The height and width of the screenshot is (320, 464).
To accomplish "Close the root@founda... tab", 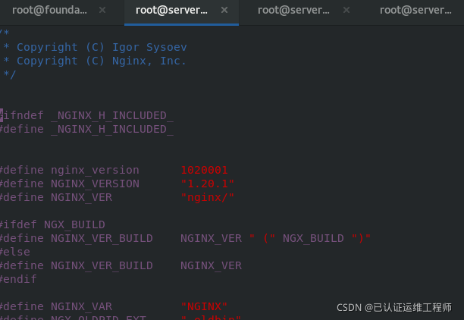I will click(102, 11).
